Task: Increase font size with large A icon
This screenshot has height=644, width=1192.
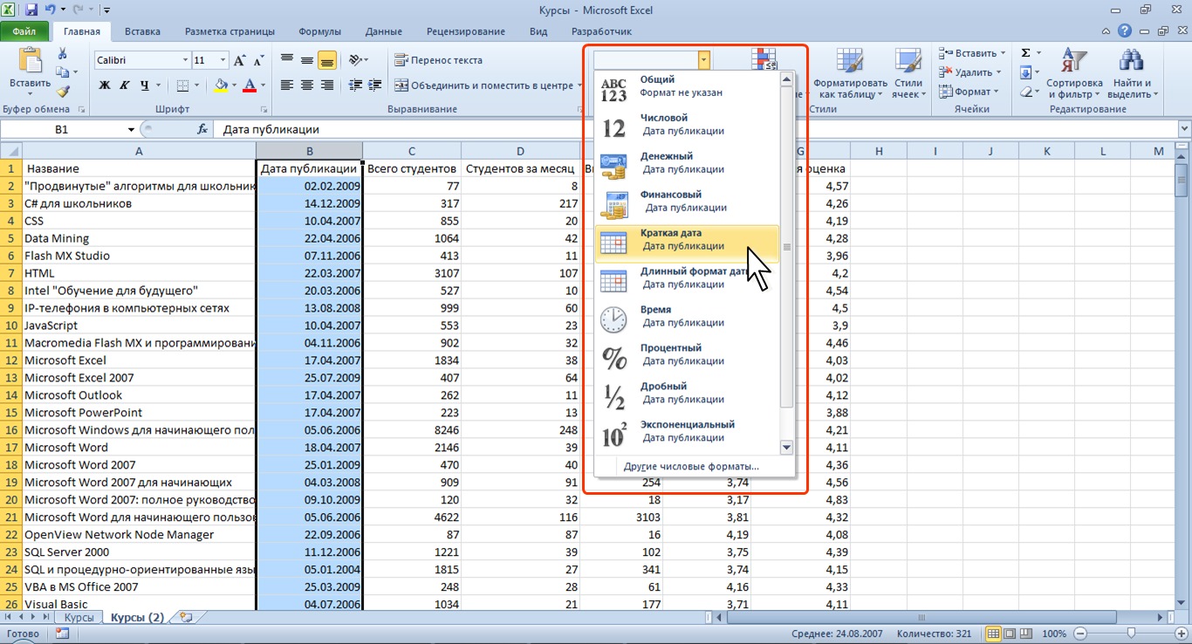Action: [241, 60]
